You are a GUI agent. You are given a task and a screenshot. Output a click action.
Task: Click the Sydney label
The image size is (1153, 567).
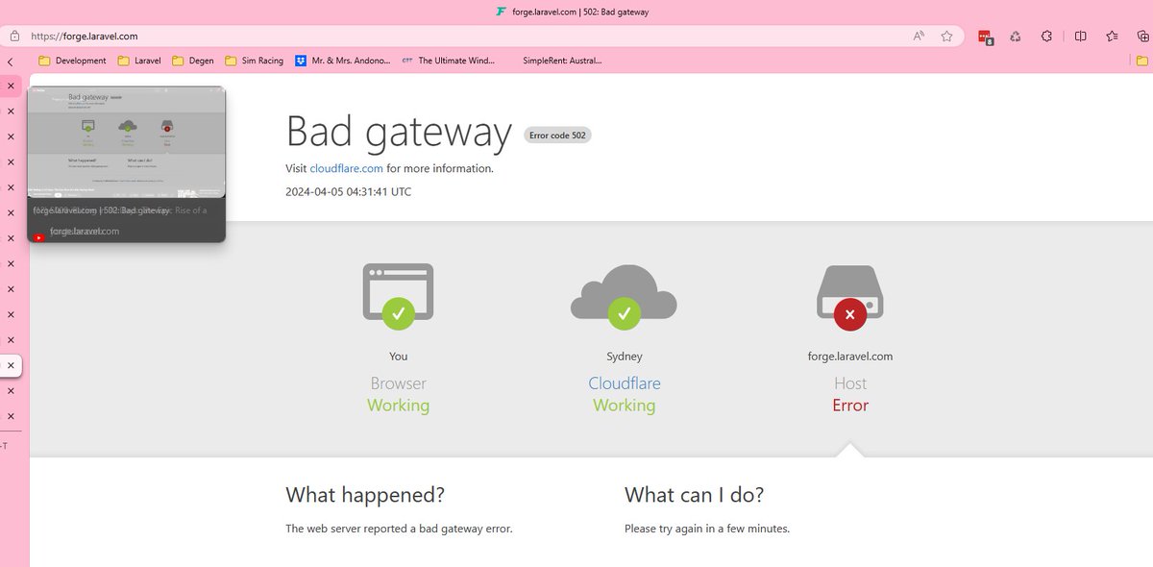(625, 357)
